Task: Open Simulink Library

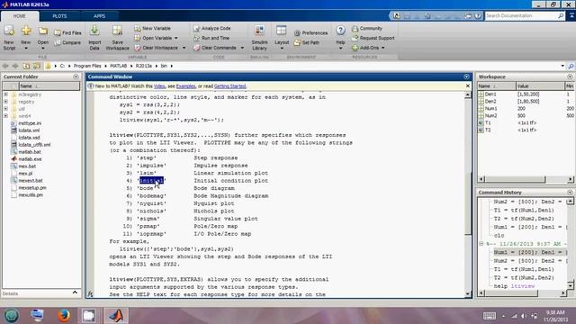Action: (x=259, y=38)
